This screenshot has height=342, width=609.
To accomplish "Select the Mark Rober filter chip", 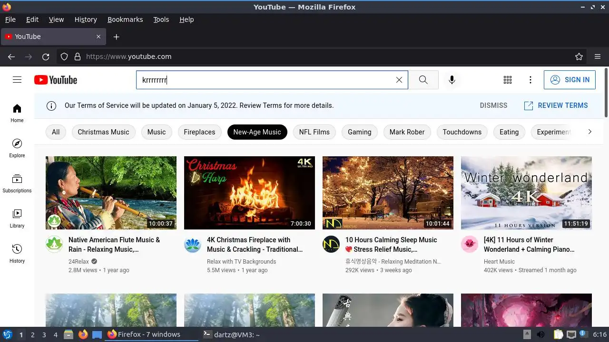I will pyautogui.click(x=407, y=132).
